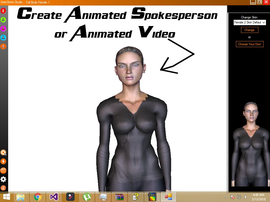The width and height of the screenshot is (270, 202).
Task: Select the blue avatar character icon
Action: click(x=3, y=37)
